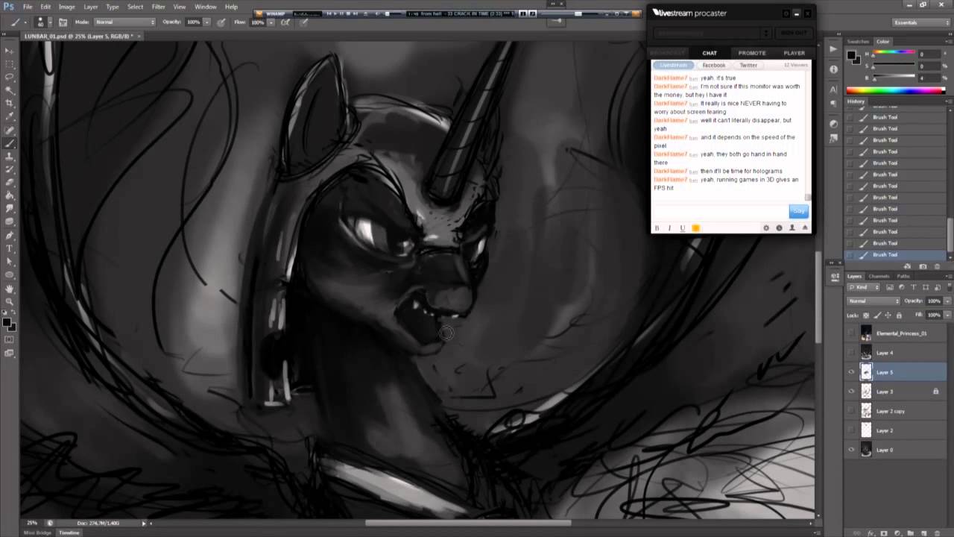The height and width of the screenshot is (537, 954).
Task: Hide Layer 5 using its eye icon
Action: click(x=851, y=372)
